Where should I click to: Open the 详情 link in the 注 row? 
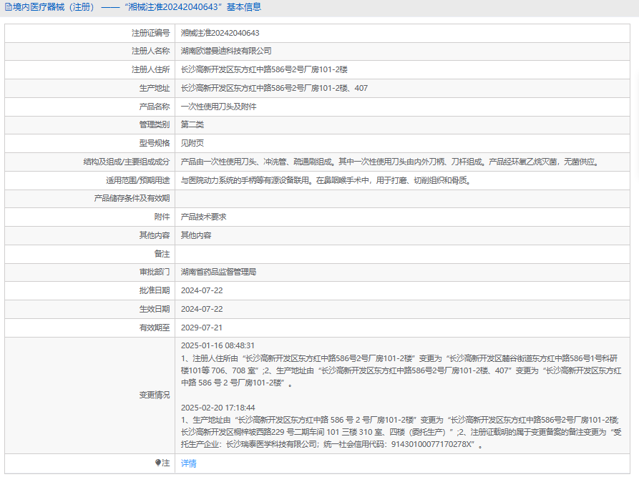click(x=188, y=463)
